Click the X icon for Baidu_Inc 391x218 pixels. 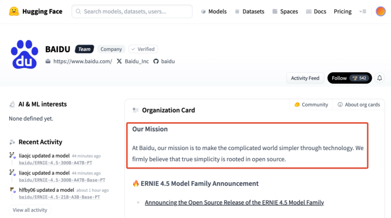point(119,61)
